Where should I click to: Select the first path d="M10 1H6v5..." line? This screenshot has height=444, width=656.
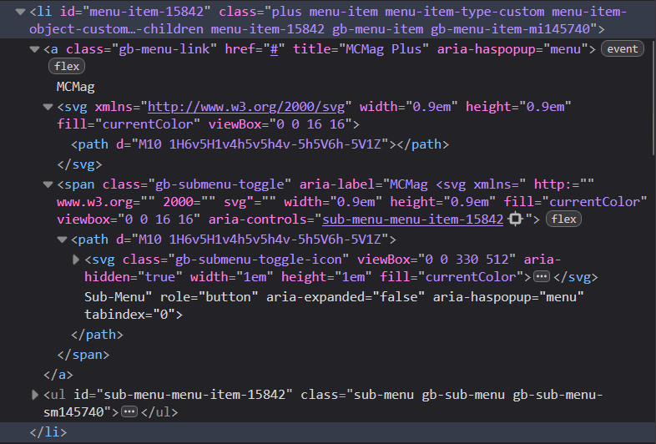pos(260,144)
